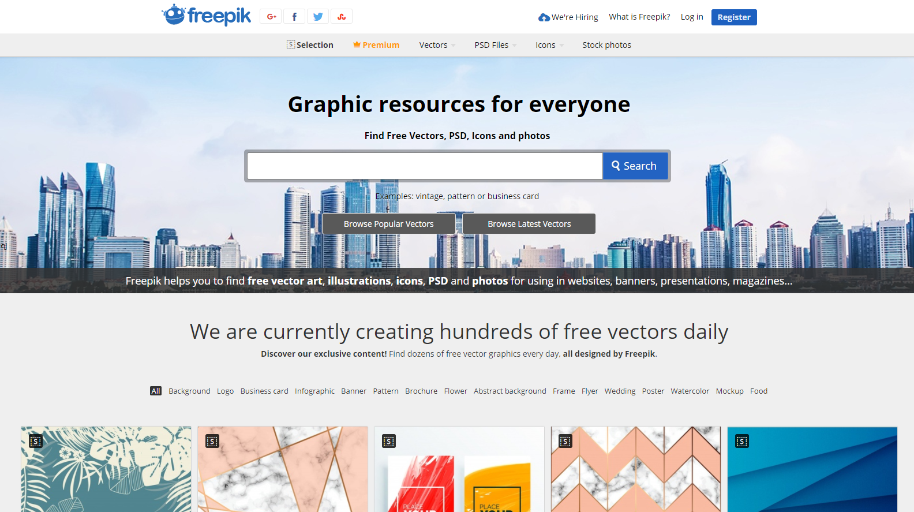Image resolution: width=914 pixels, height=512 pixels.
Task: Click the Freepik logo
Action: pos(207,16)
